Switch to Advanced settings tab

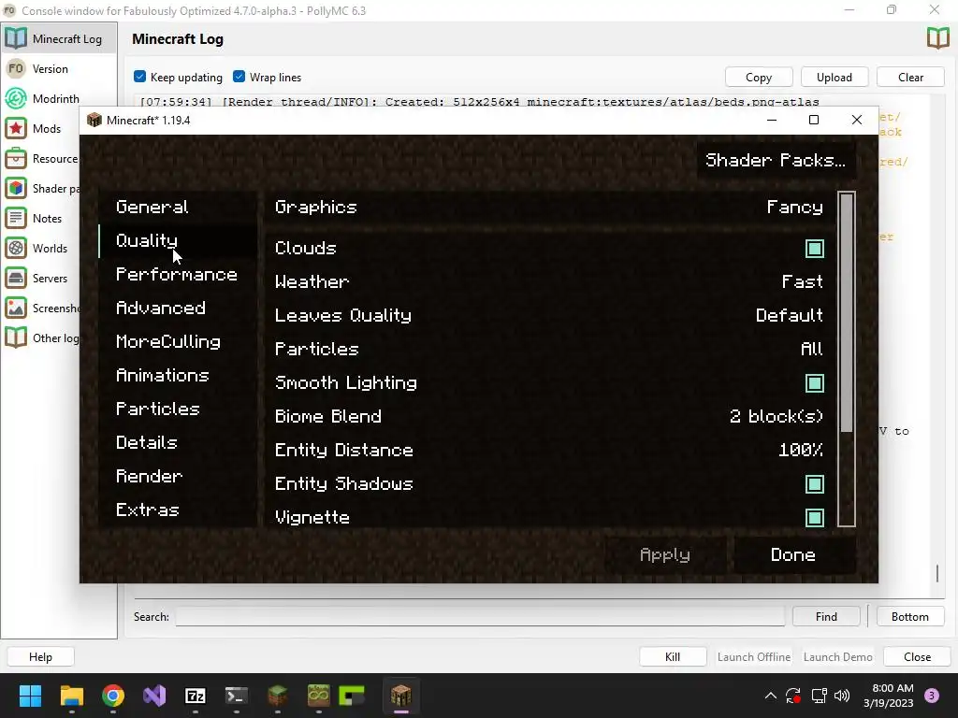pos(178,308)
